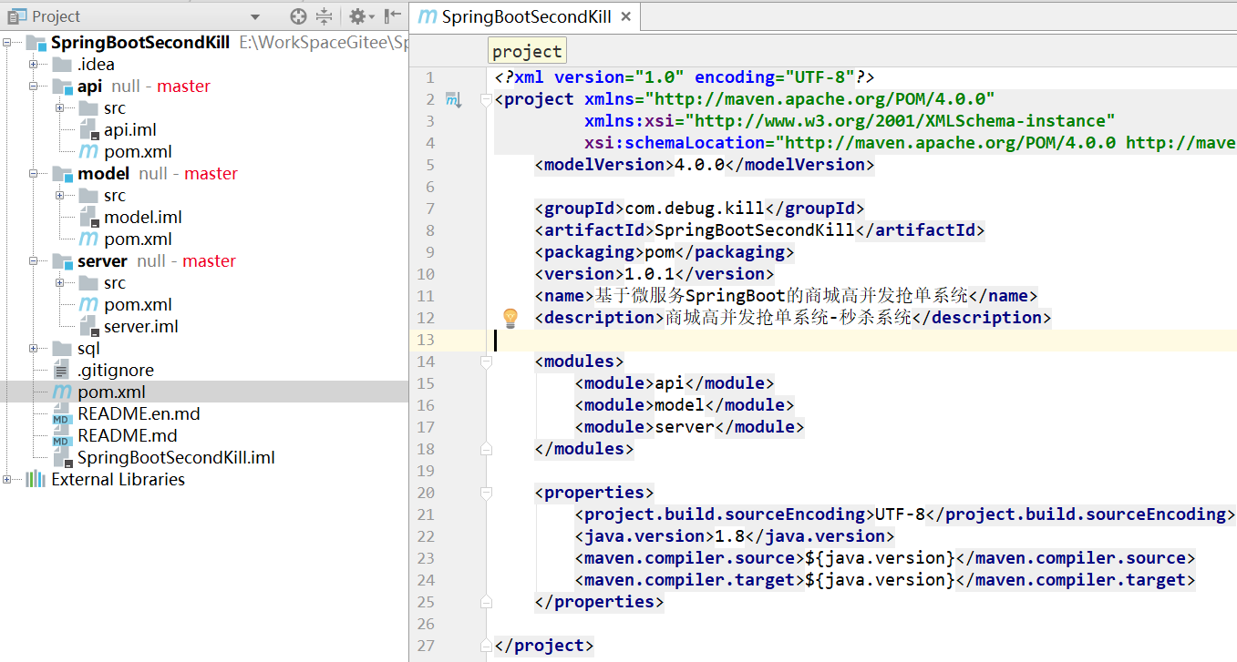Expand the .idea folder
Screen dimensions: 1237x662
pos(33,65)
